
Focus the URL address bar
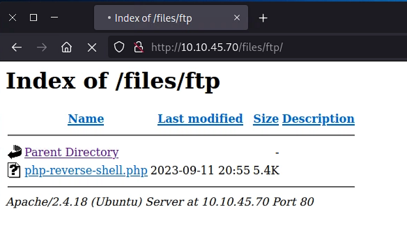(x=257, y=47)
